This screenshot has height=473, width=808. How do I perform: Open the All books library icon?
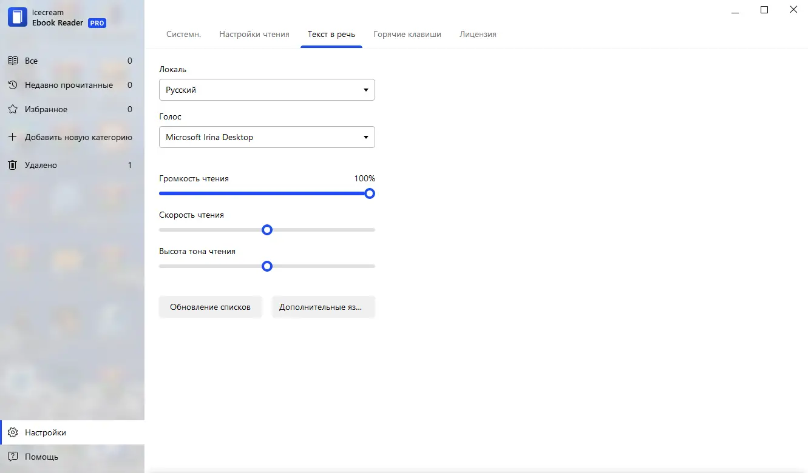[12, 61]
